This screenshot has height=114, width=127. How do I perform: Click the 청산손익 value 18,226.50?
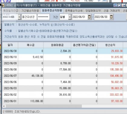(x=117, y=63)
